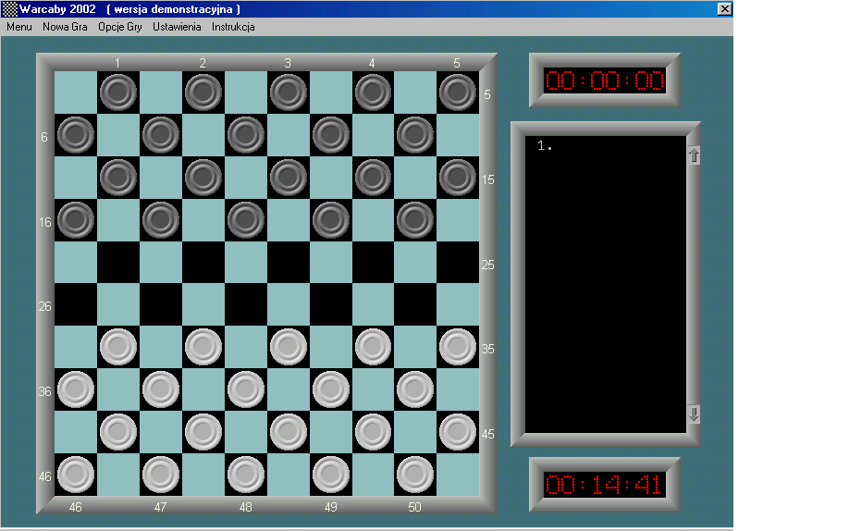
Task: Open the Instrukcja menu
Action: pos(233,27)
